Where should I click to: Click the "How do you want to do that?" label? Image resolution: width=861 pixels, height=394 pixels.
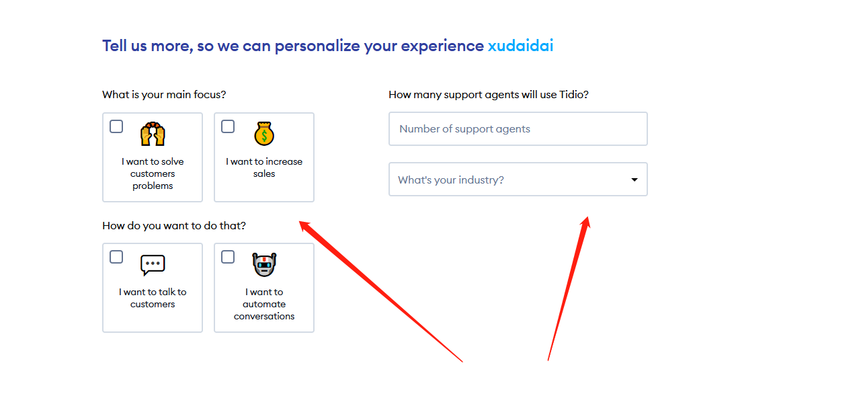pos(174,226)
